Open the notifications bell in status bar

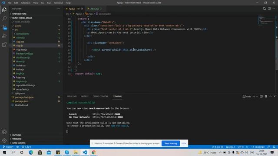[x=274, y=147]
